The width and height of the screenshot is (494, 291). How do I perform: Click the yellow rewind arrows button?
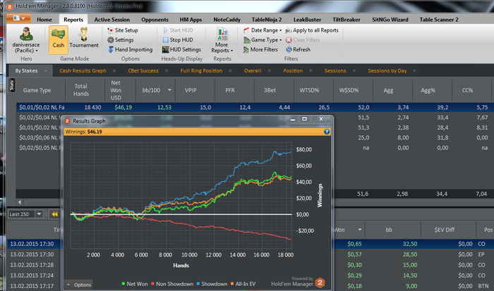click(x=55, y=214)
